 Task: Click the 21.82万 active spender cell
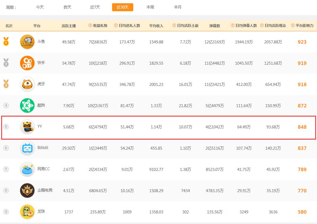click(x=185, y=106)
